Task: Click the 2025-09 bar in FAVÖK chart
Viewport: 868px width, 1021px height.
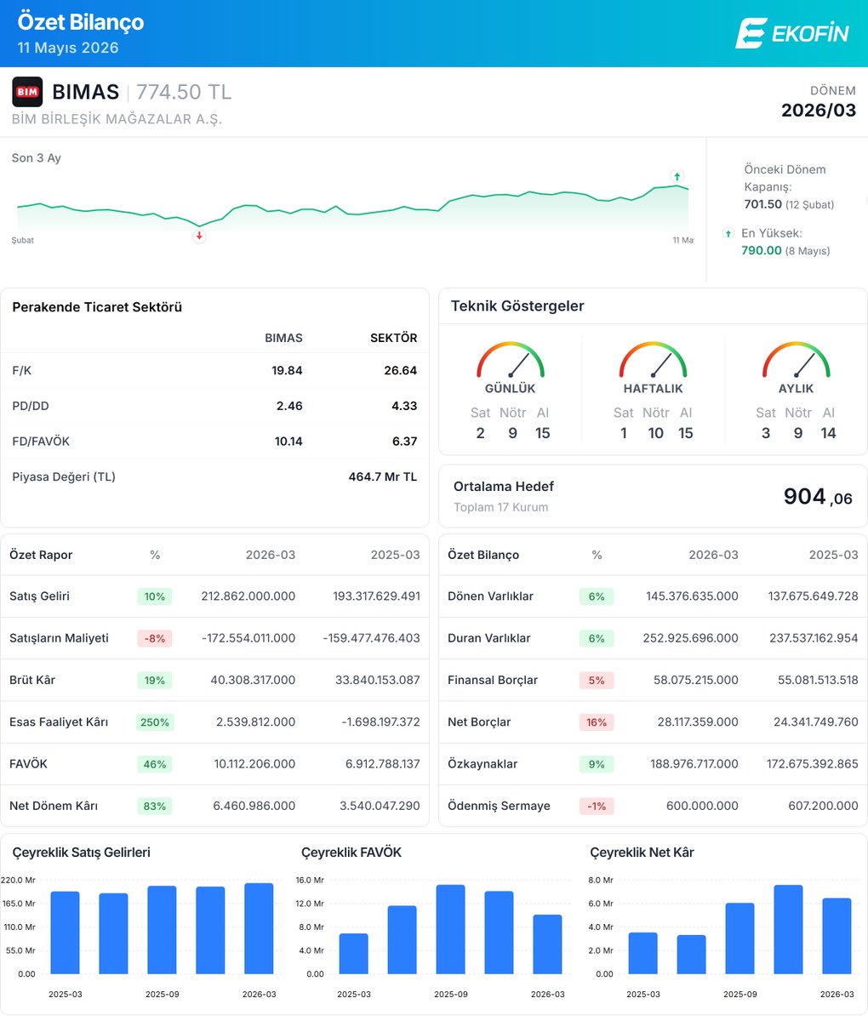Action: (x=451, y=929)
